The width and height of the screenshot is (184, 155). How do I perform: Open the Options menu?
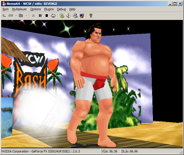[x=36, y=9]
